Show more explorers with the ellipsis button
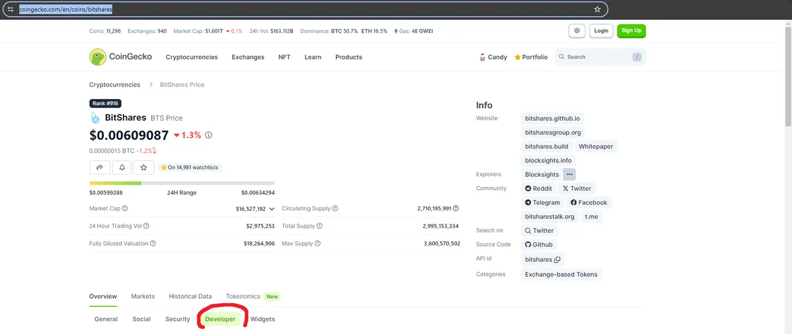The image size is (792, 334). (x=570, y=174)
